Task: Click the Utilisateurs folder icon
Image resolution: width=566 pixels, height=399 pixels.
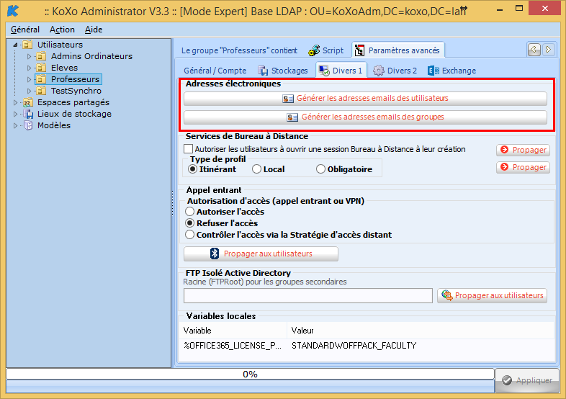Action: [x=27, y=45]
